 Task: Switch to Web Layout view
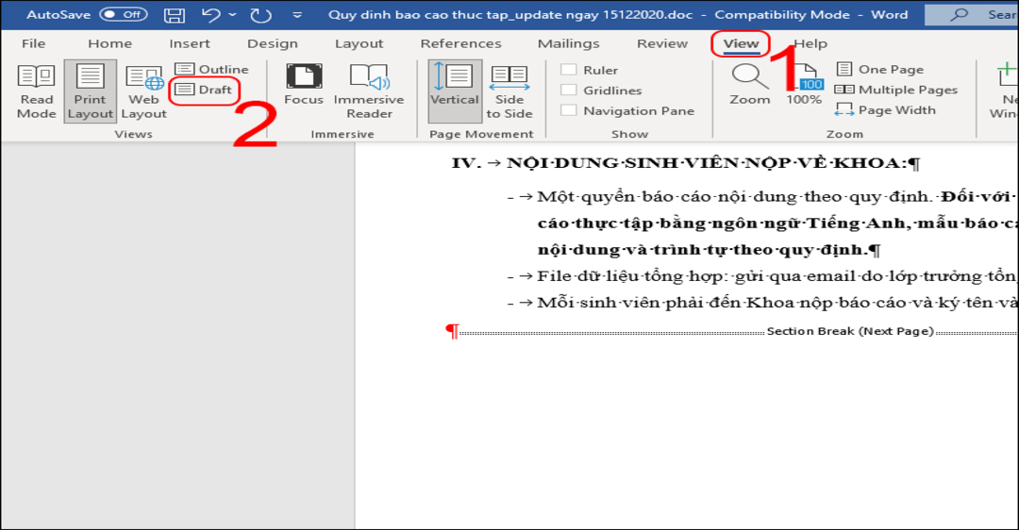click(x=144, y=91)
